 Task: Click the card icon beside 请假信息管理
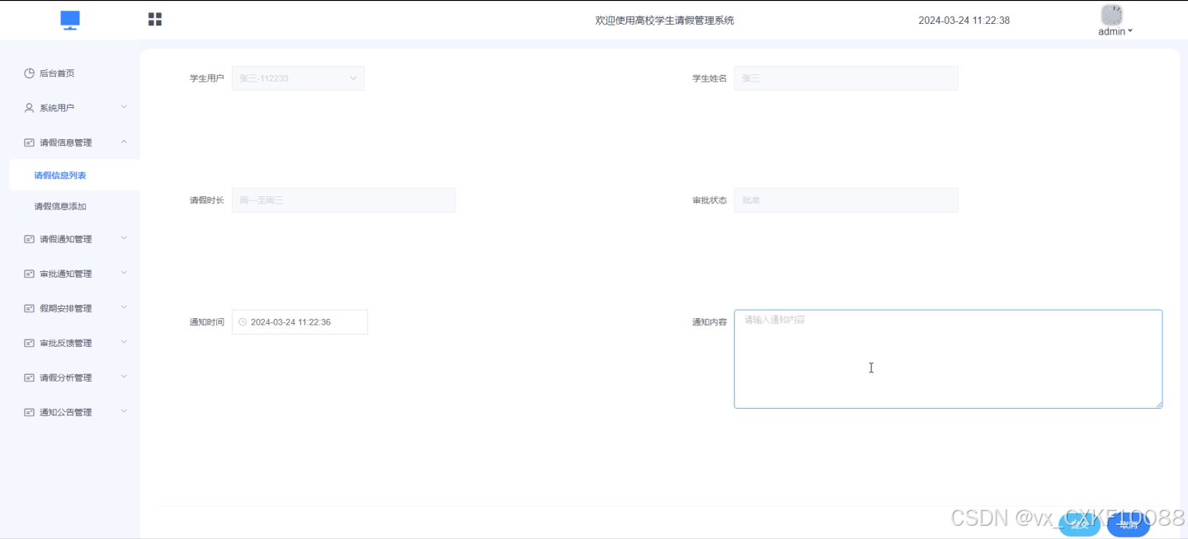pos(30,143)
